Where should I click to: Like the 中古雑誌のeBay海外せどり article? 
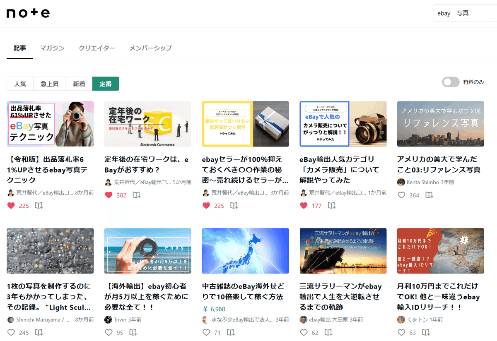click(x=206, y=332)
